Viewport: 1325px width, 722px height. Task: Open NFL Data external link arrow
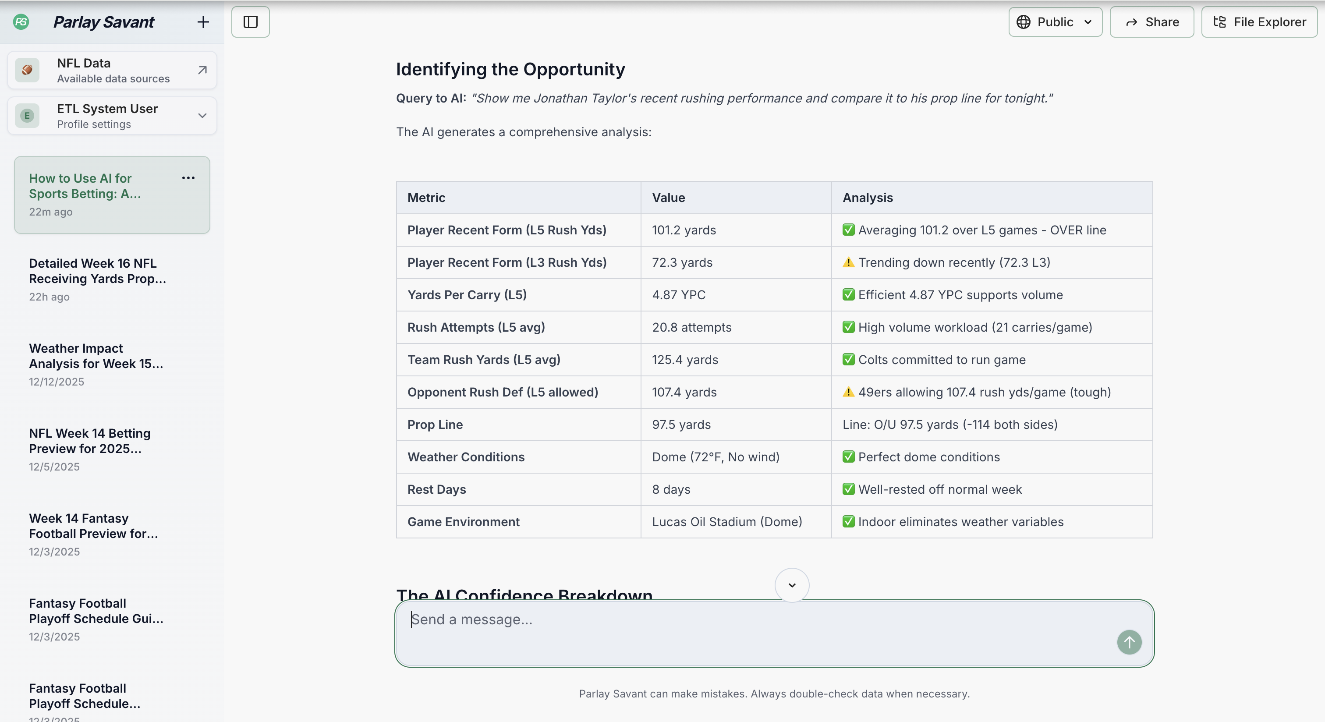tap(203, 70)
